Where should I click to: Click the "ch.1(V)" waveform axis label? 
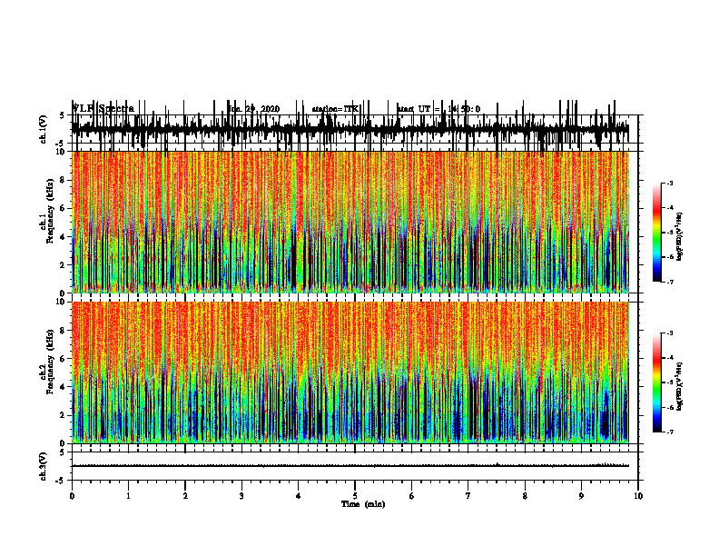(x=44, y=129)
